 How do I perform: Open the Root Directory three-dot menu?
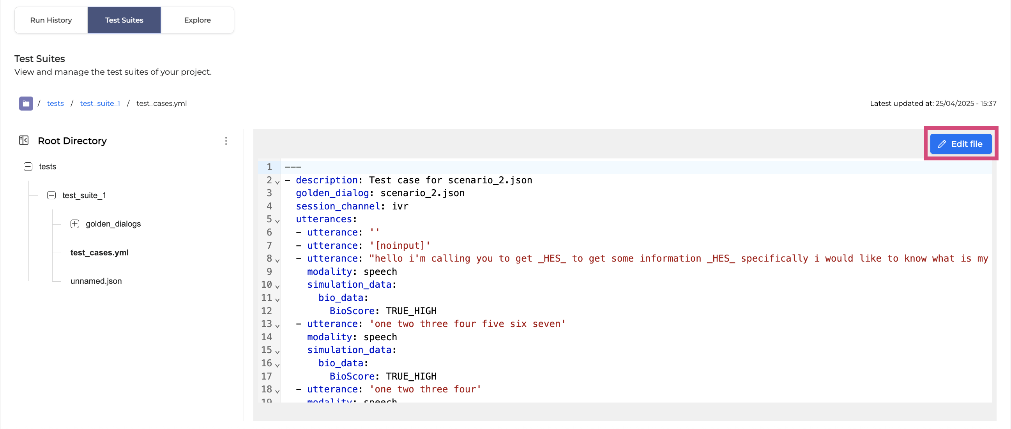226,141
